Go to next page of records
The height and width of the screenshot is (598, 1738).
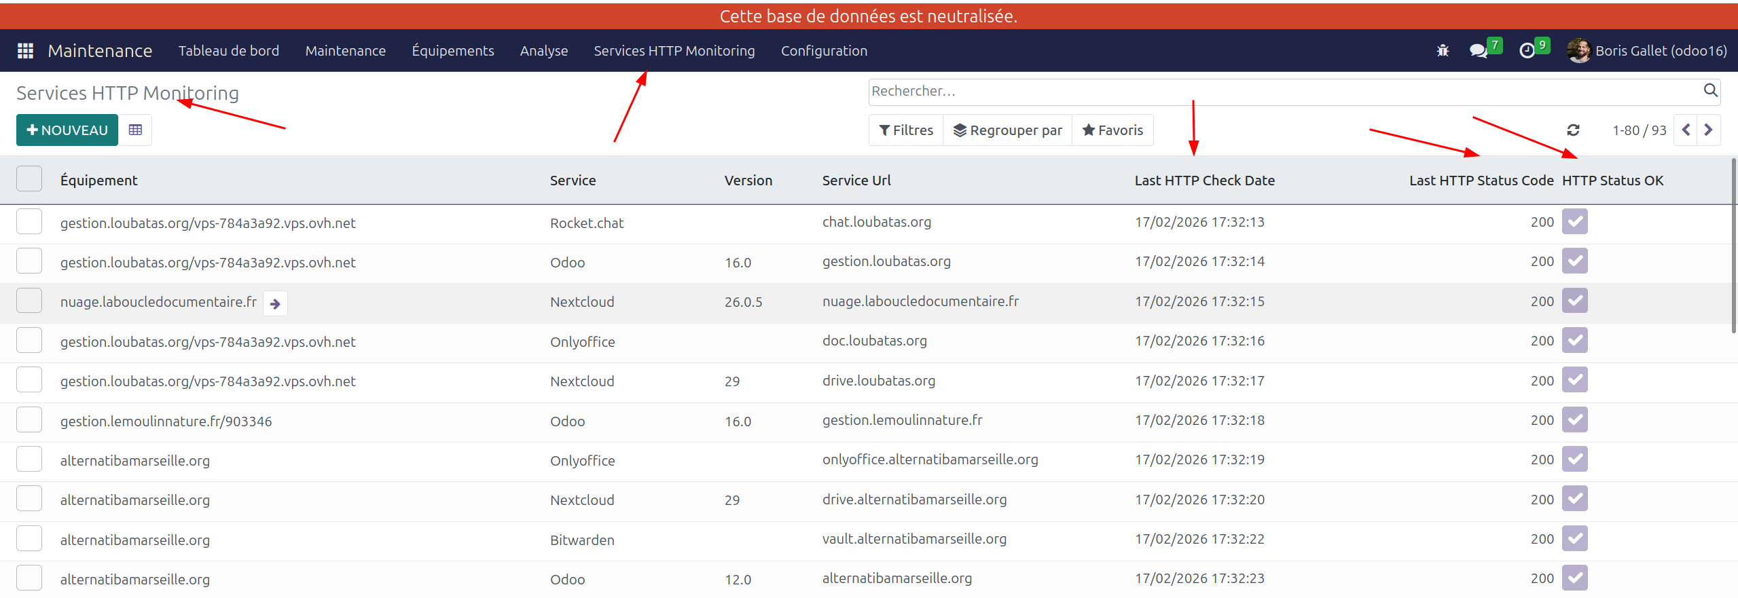point(1709,130)
